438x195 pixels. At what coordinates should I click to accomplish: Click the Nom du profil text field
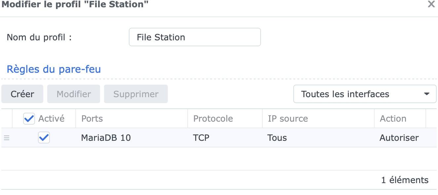click(x=195, y=37)
